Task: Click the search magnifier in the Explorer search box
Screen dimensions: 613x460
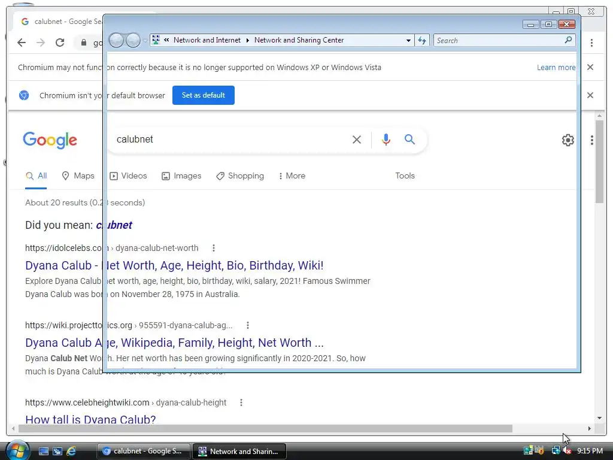Action: point(568,40)
